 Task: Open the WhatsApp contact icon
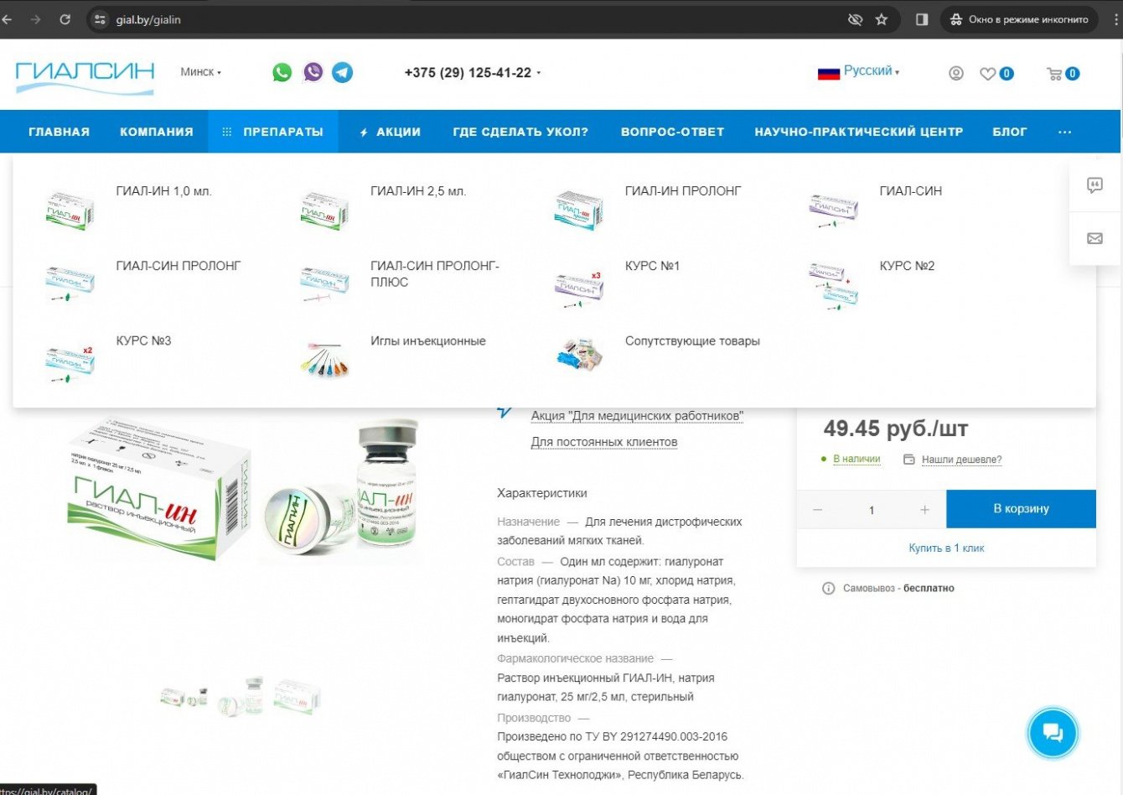[282, 72]
